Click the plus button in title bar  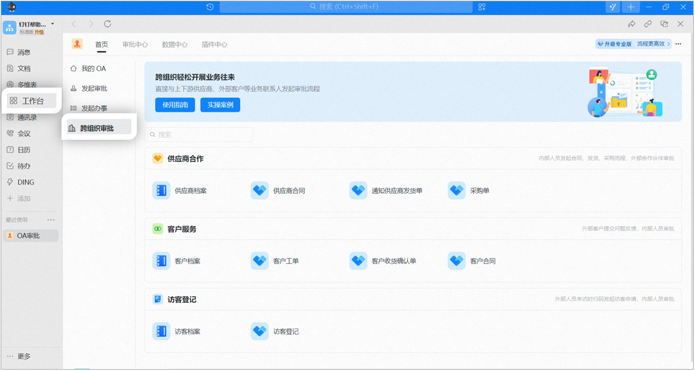[x=631, y=7]
